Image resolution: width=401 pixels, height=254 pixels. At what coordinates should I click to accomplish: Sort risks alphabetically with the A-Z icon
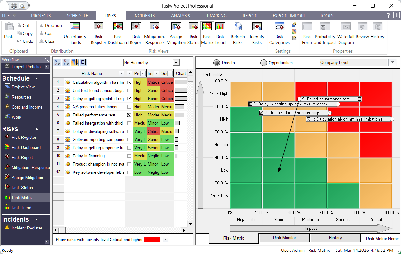(58, 63)
